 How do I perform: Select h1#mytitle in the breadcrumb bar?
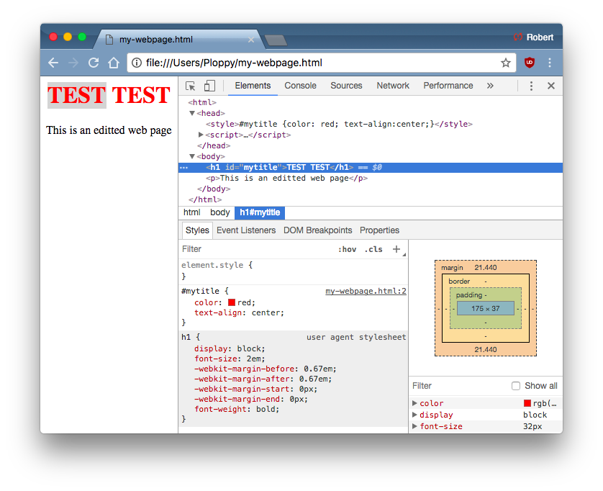point(260,212)
